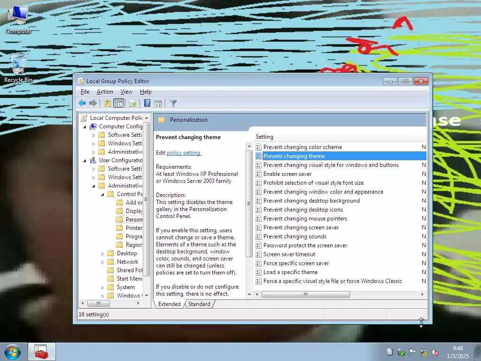Click the User Configuration node icon
Viewport: 481px width, 361px height.
point(93,160)
